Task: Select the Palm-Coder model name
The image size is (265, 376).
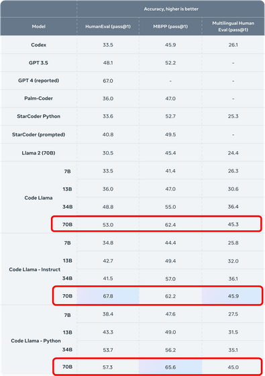Action: (x=39, y=98)
